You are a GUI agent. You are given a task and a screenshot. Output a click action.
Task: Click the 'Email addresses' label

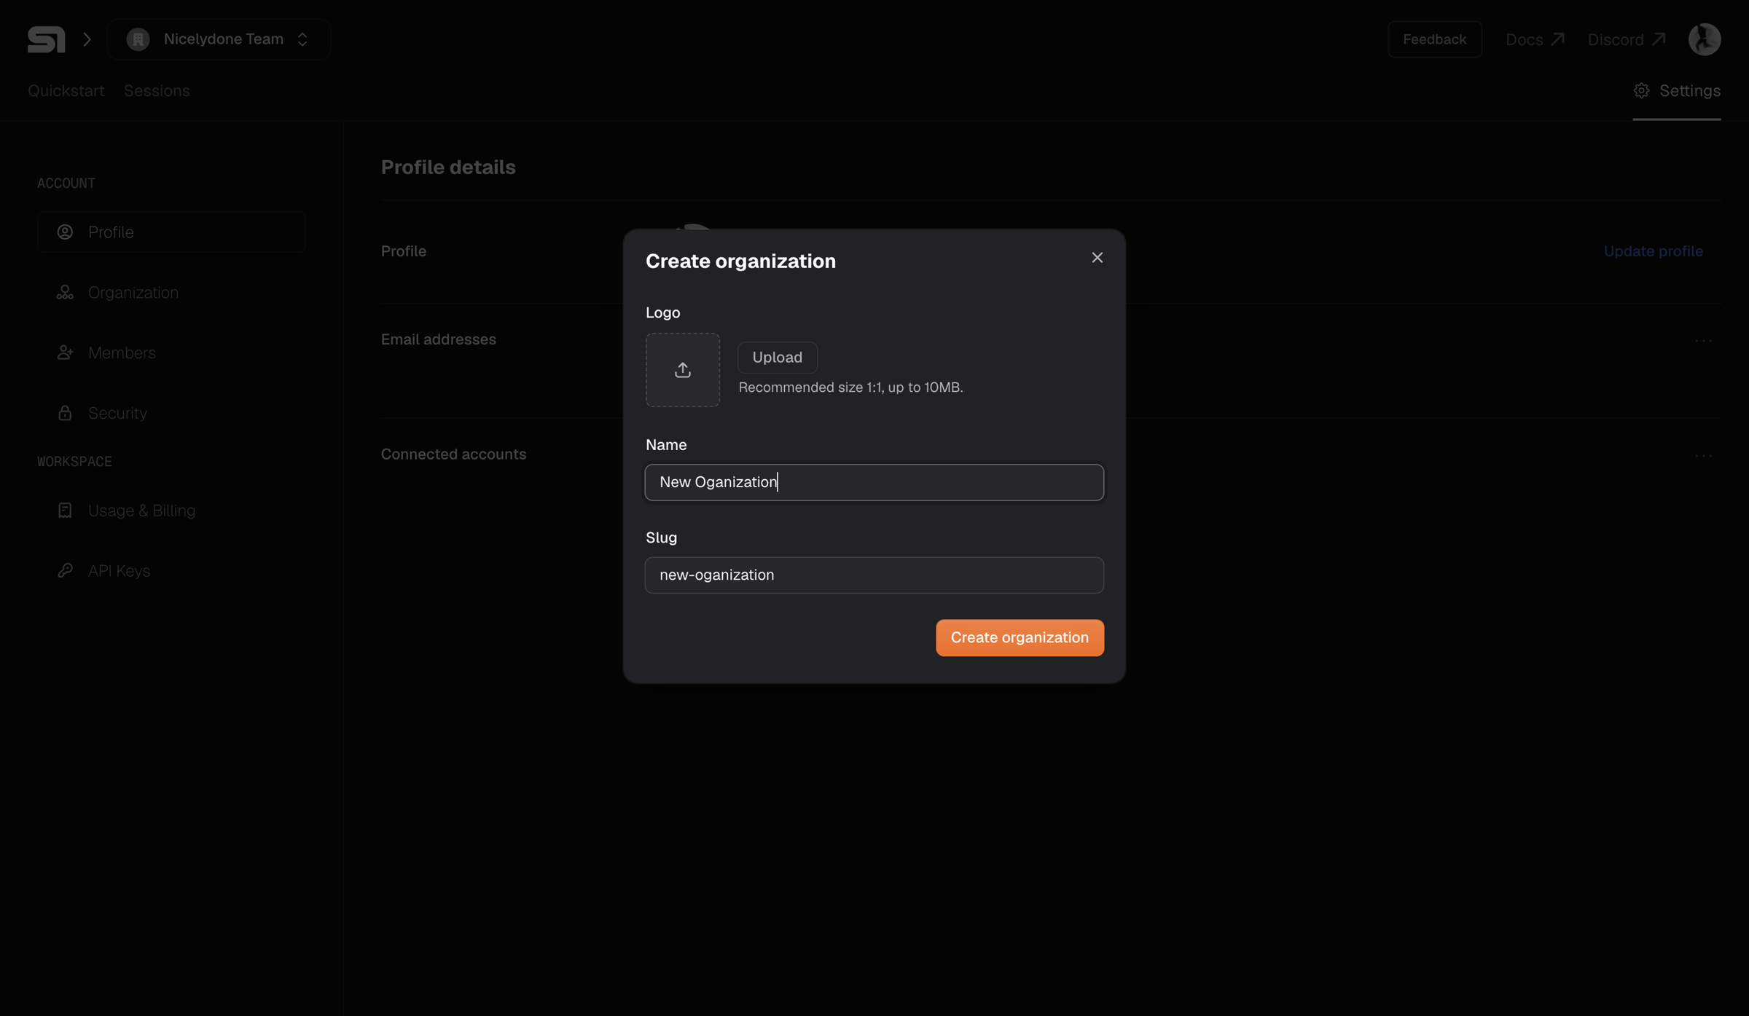pyautogui.click(x=439, y=340)
